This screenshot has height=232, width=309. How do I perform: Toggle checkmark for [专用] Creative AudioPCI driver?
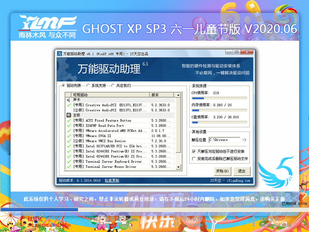69,105
